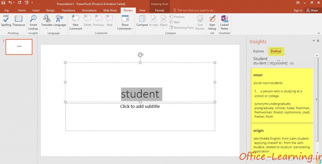Open the Language dropdown
Image resolution: width=322 pixels, height=164 pixels.
[x=60, y=23]
